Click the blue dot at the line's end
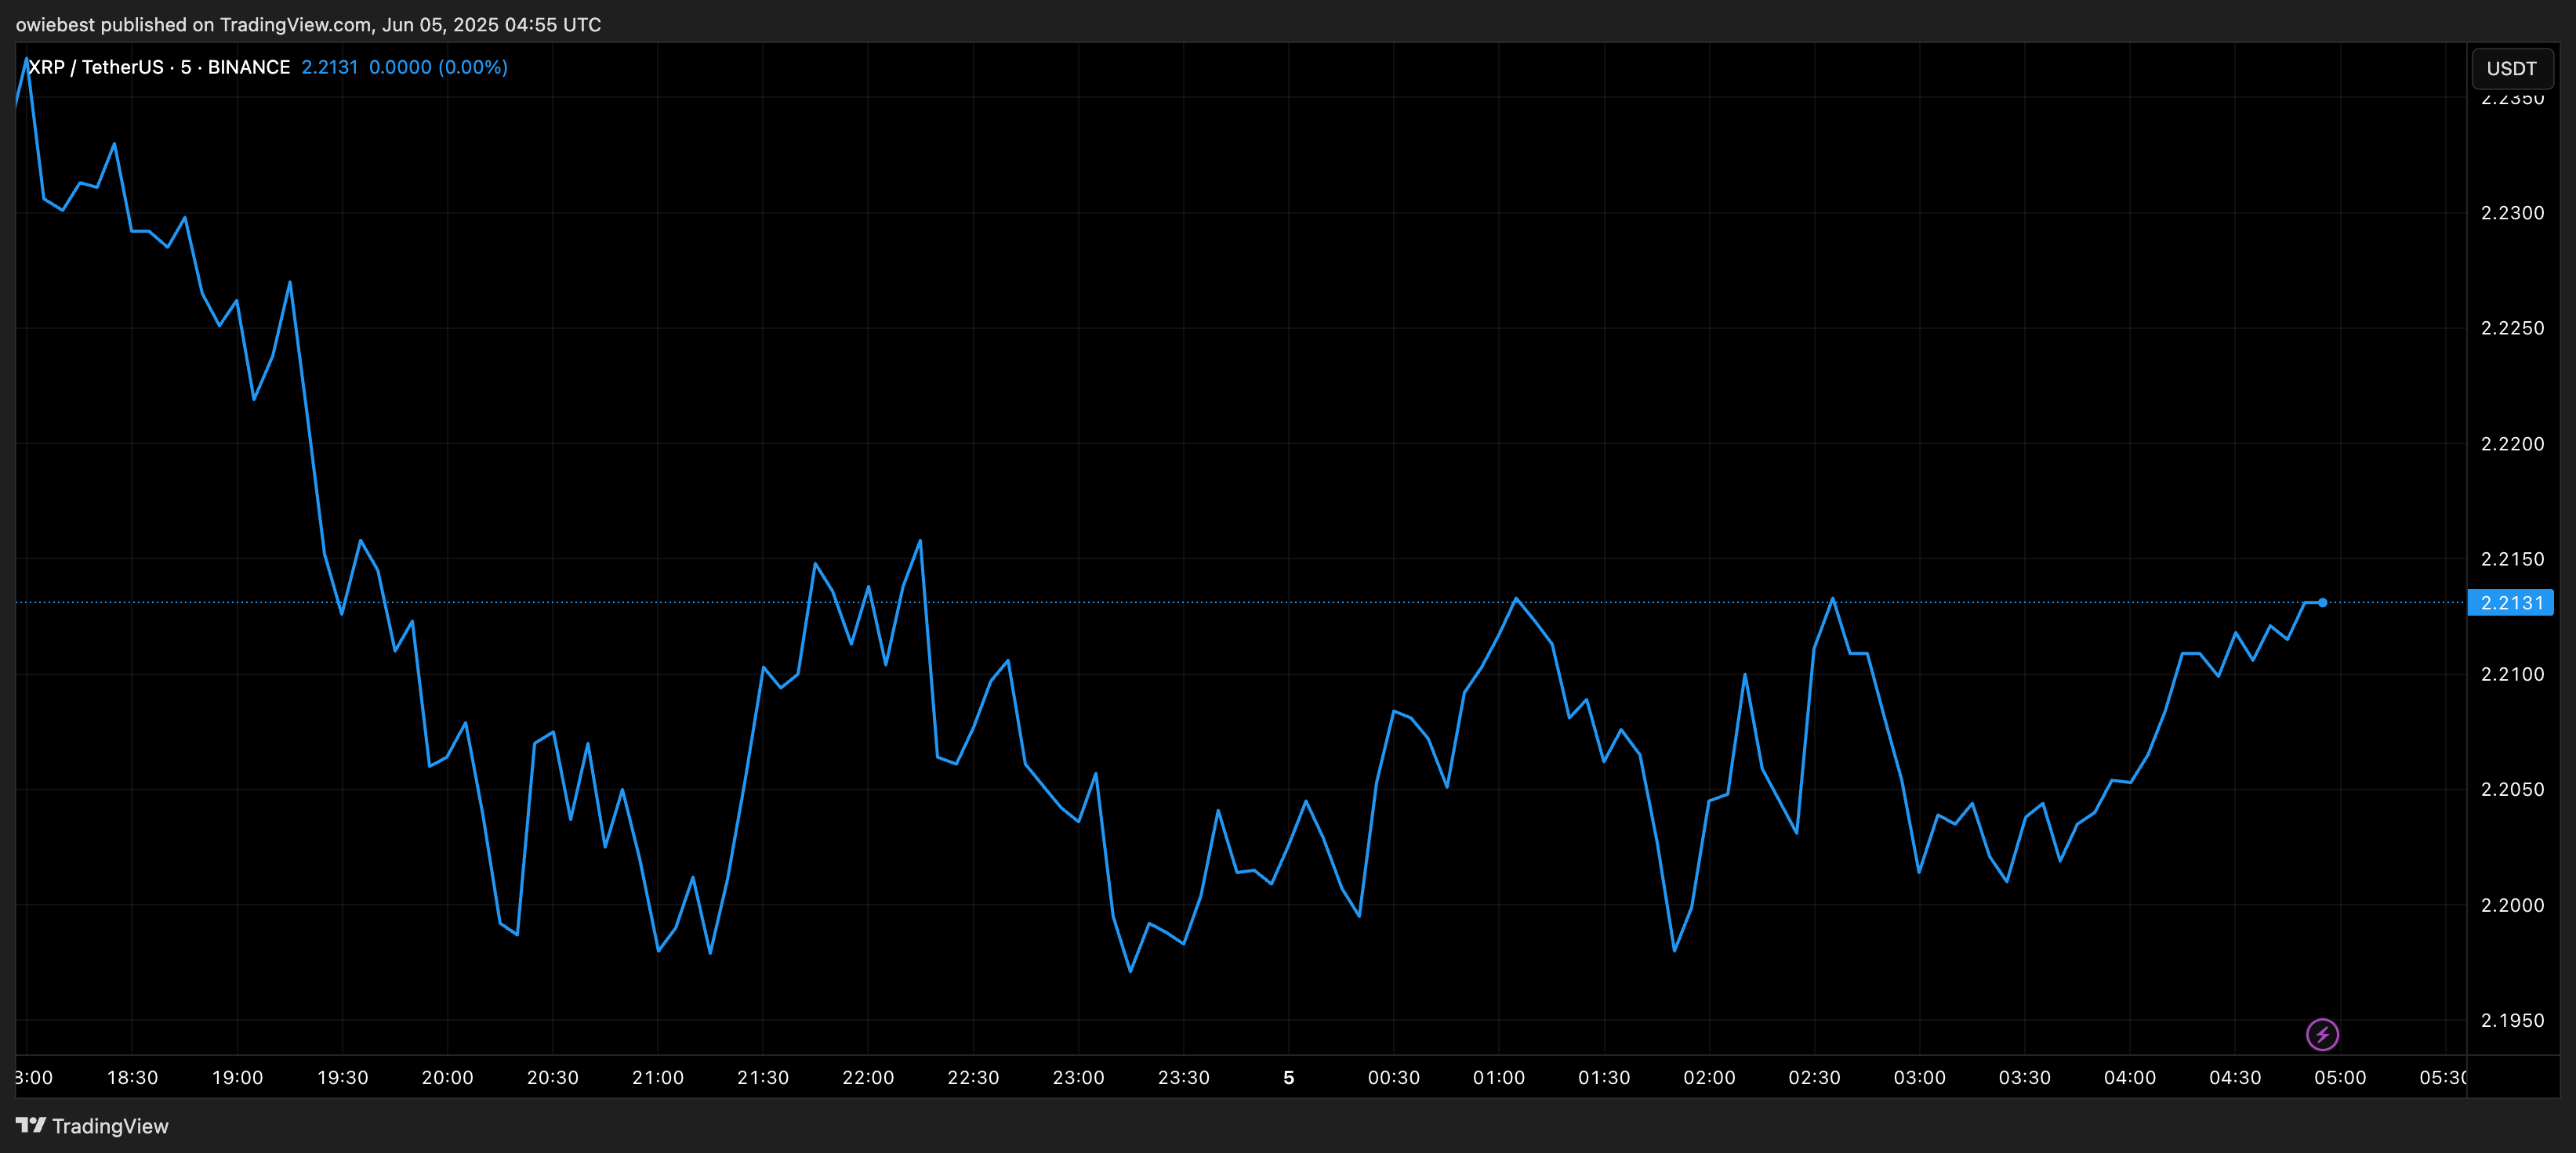 tap(2322, 602)
